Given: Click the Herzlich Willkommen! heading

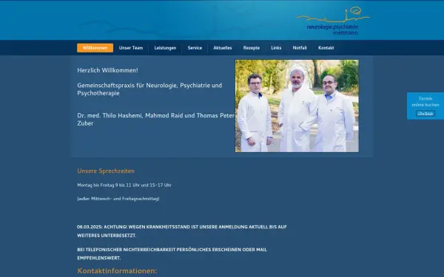Looking at the screenshot, I should pyautogui.click(x=107, y=70).
